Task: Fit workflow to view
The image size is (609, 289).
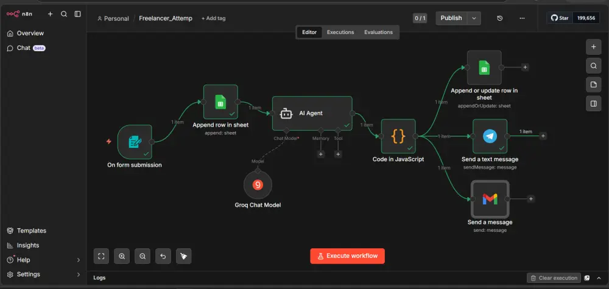Action: coord(101,256)
